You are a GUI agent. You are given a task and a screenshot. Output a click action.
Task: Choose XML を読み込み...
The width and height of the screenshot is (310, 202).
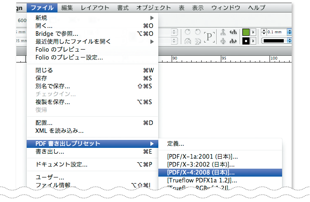92,131
